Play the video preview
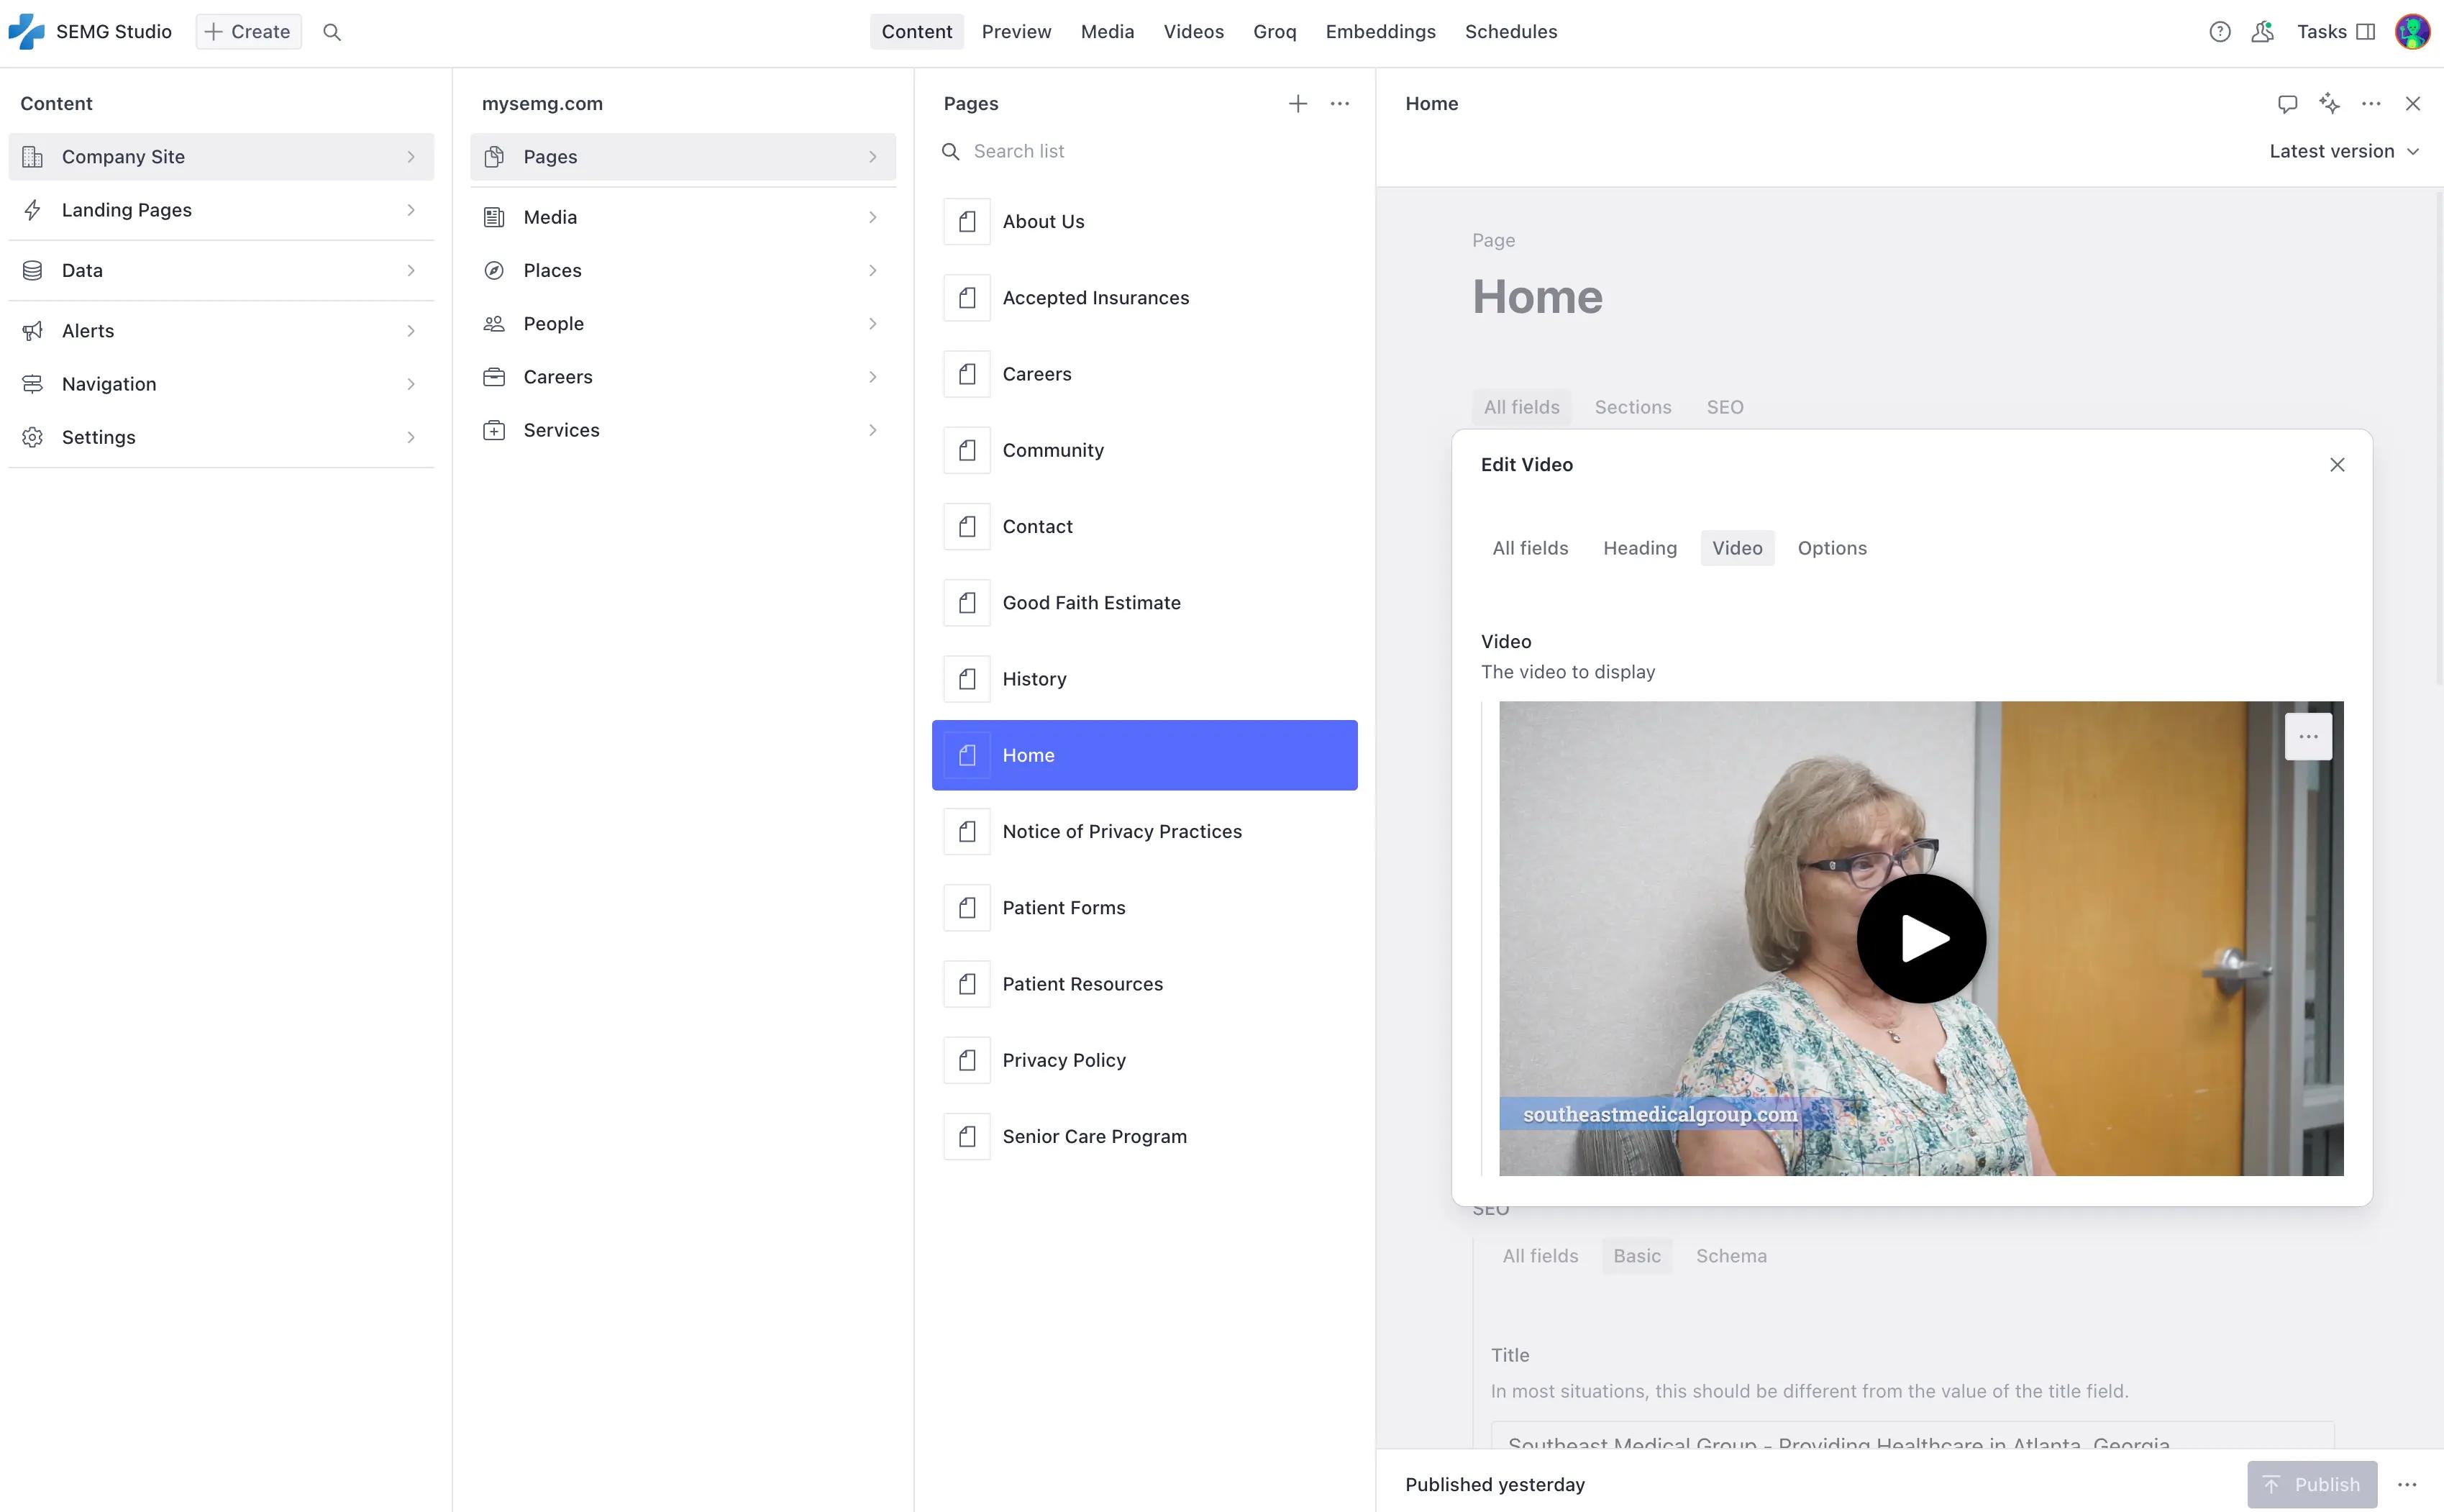The height and width of the screenshot is (1512, 2444). pyautogui.click(x=1920, y=939)
